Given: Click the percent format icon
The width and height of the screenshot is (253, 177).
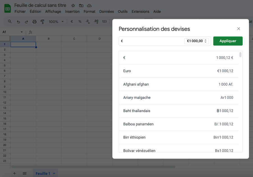Looking at the screenshot, I should pyautogui.click(x=80, y=21).
